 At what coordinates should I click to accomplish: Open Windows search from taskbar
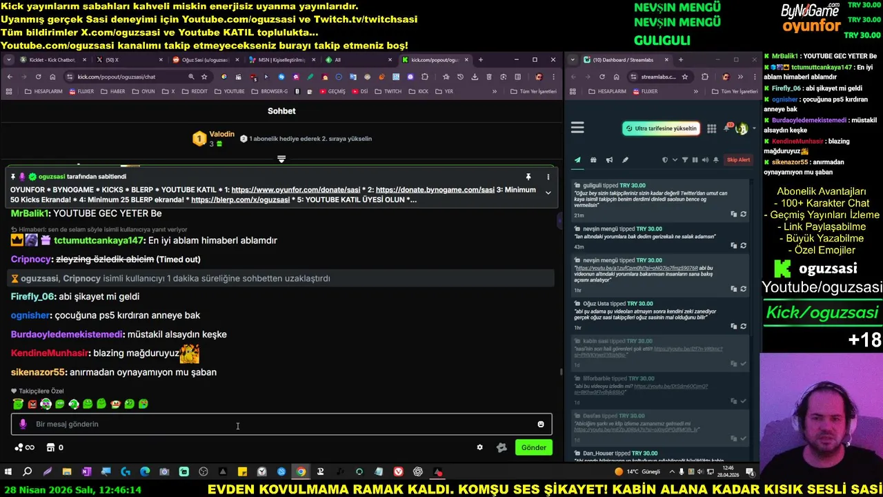28,472
